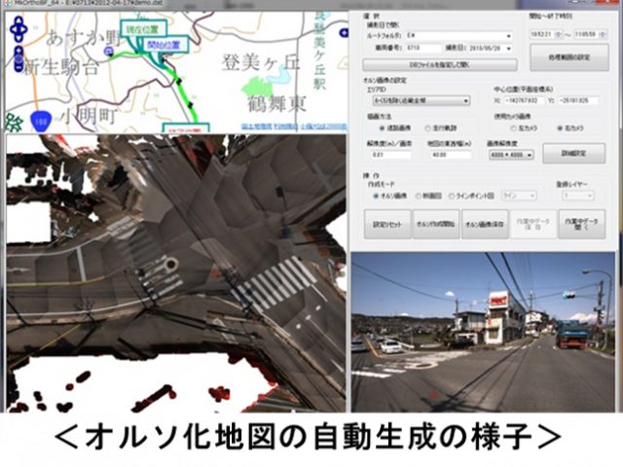Open 詳細設定 settings
This screenshot has width=623, height=467.
point(573,153)
